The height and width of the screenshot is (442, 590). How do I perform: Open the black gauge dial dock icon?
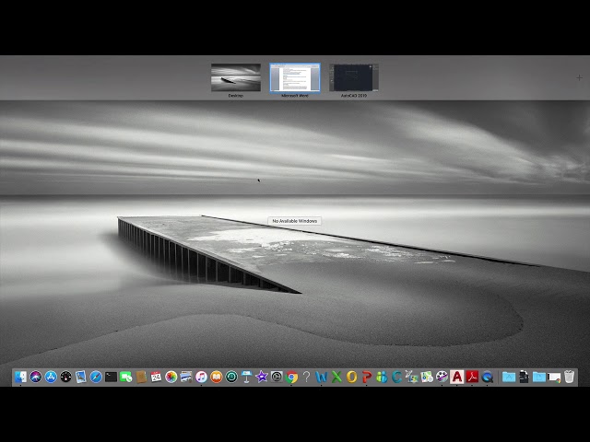(65, 377)
